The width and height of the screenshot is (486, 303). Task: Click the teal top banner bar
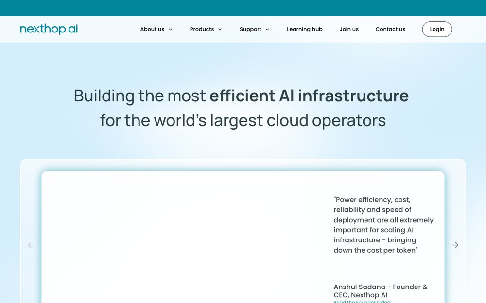[x=243, y=8]
